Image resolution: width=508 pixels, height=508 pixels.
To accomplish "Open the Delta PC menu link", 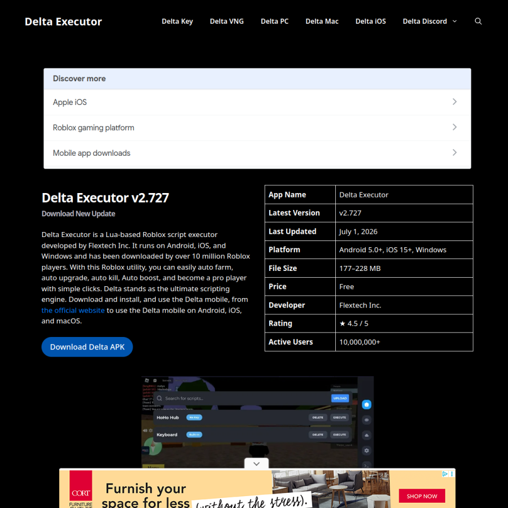I will click(x=274, y=21).
